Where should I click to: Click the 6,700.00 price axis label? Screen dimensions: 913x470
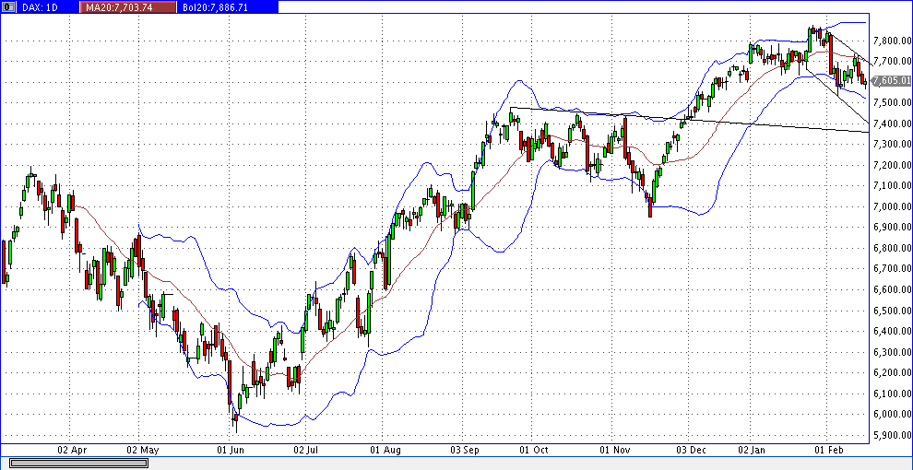892,269
